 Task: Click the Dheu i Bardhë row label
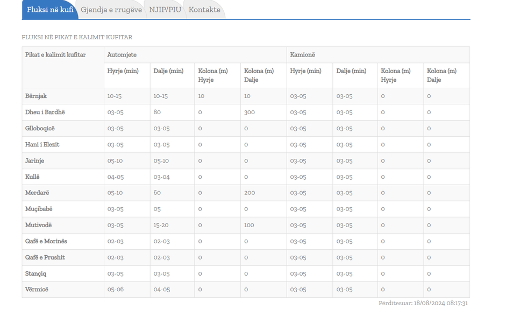point(45,112)
